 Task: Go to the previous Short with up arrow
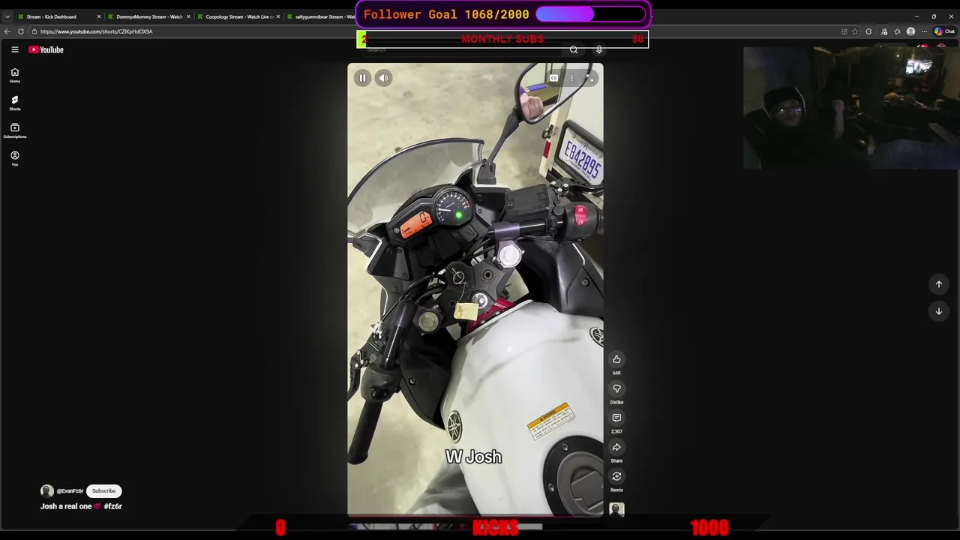click(x=938, y=284)
